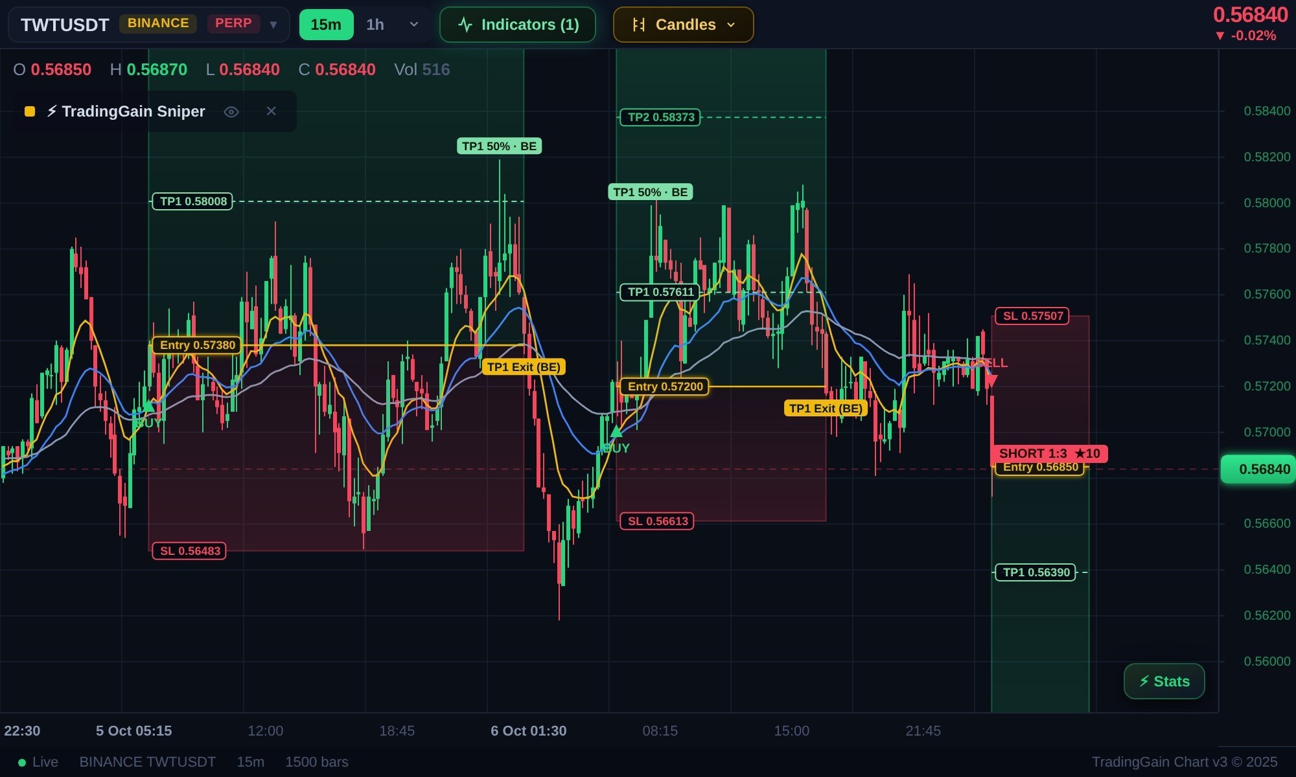Select the TP1 0.57611 label

coord(660,292)
